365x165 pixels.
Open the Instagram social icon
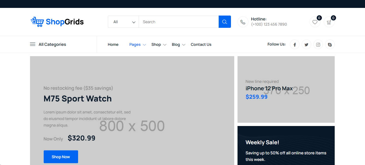(x=318, y=44)
